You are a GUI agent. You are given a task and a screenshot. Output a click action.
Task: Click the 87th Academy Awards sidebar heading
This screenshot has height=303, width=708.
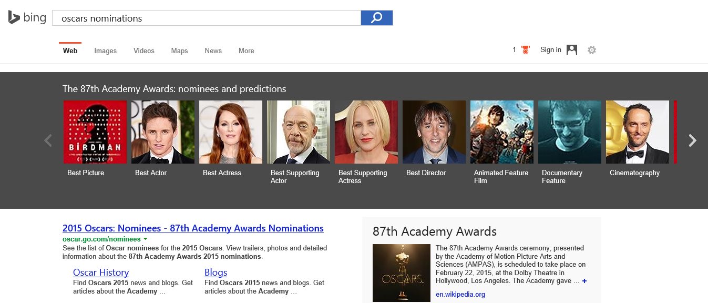[435, 231]
